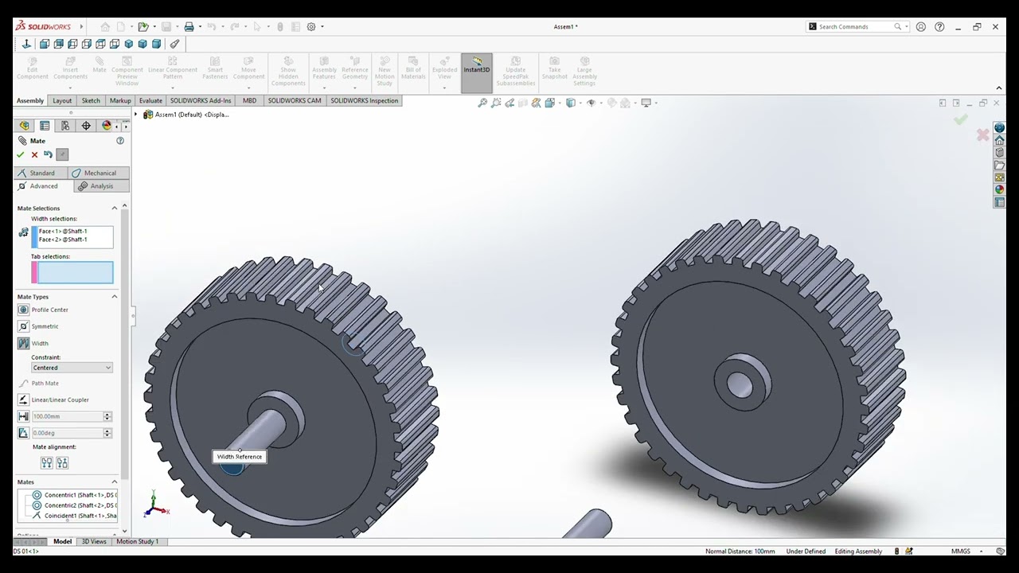Viewport: 1019px width, 573px height.
Task: Open the Constraint dropdown set to Centered
Action: click(72, 368)
